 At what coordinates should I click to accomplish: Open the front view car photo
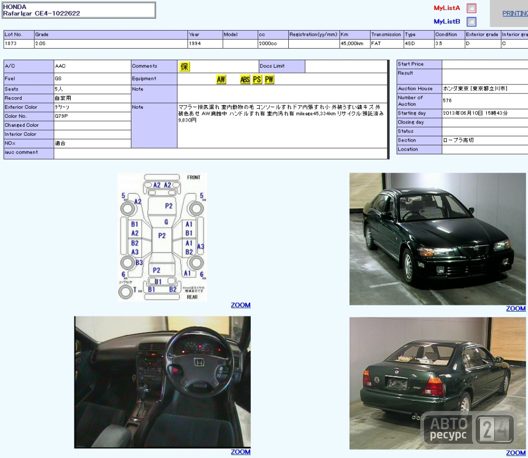pyautogui.click(x=437, y=239)
